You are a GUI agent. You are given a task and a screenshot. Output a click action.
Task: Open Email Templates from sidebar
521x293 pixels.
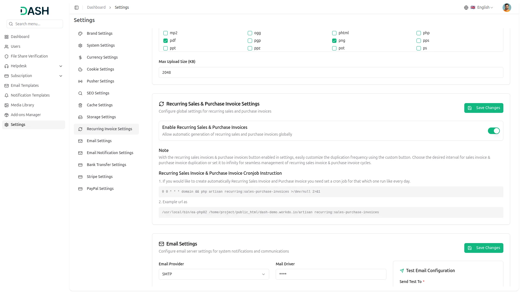25,85
